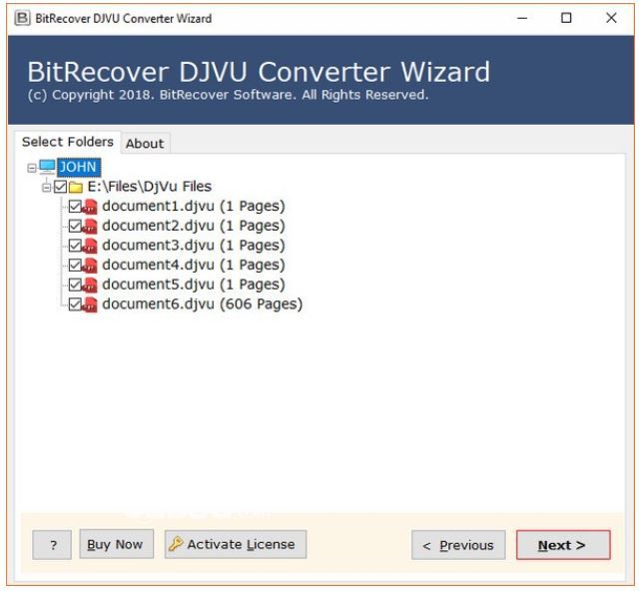643x591 pixels.
Task: Click the red file icon of document1.djvu
Action: (90, 207)
